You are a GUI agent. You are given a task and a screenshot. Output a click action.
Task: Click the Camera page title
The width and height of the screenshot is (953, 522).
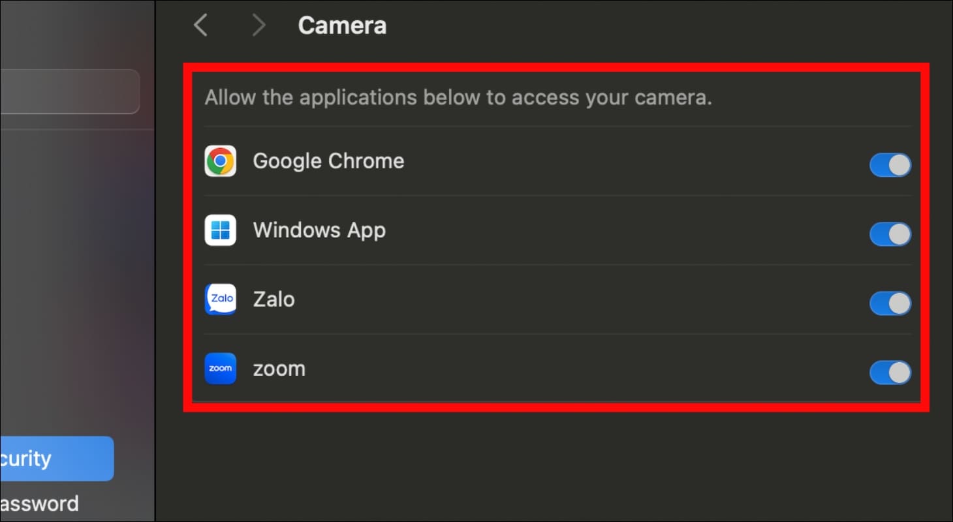tap(342, 25)
